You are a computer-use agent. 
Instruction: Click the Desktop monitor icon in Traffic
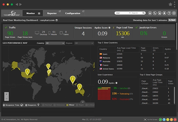(x=37, y=33)
